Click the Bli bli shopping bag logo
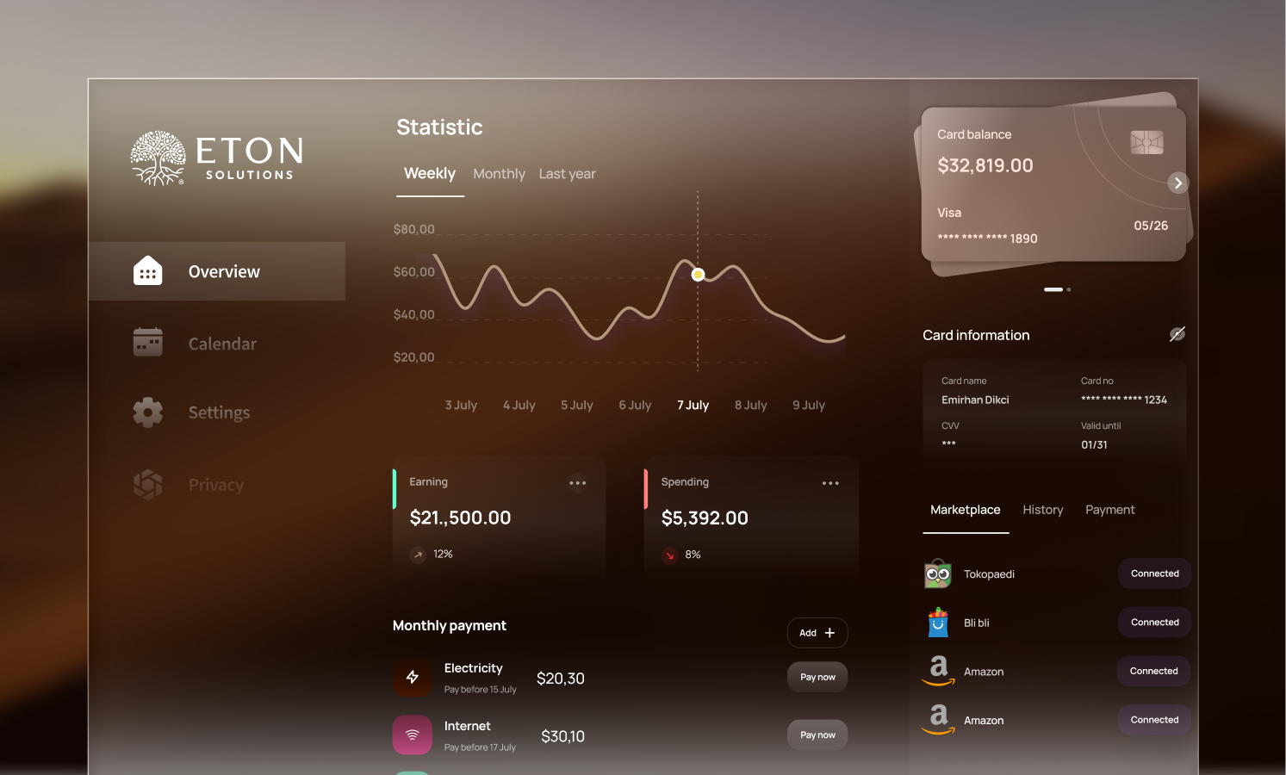The height and width of the screenshot is (775, 1286). (x=938, y=623)
